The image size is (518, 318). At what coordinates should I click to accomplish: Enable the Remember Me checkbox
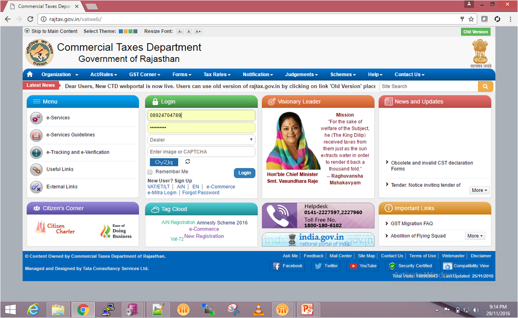click(x=150, y=172)
